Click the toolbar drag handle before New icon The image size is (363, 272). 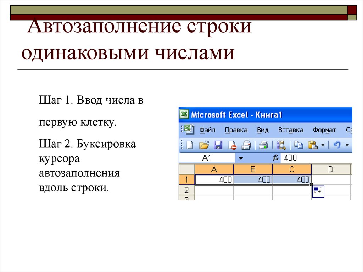182,145
